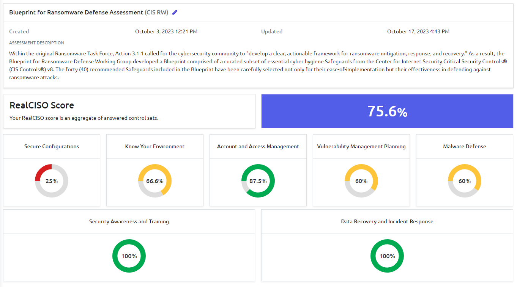Click the Updated field label
The image size is (517, 287).
tap(272, 32)
